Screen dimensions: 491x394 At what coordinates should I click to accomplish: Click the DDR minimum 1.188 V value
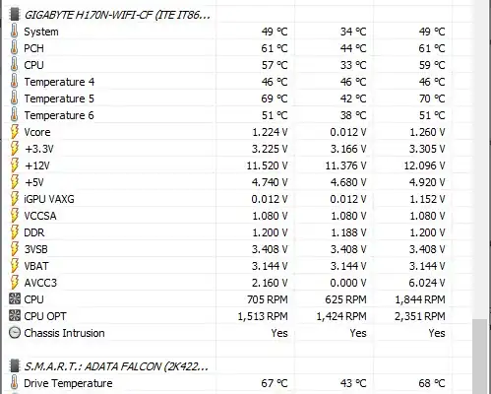[348, 232]
